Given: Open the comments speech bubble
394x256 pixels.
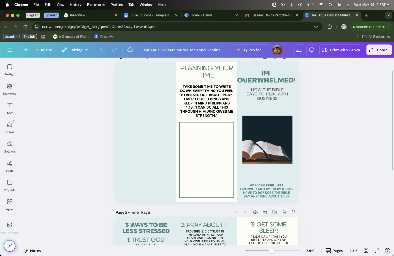Looking at the screenshot, I should pyautogui.click(x=312, y=50).
